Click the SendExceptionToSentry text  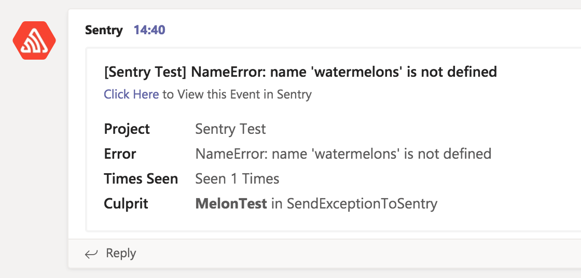pos(362,204)
